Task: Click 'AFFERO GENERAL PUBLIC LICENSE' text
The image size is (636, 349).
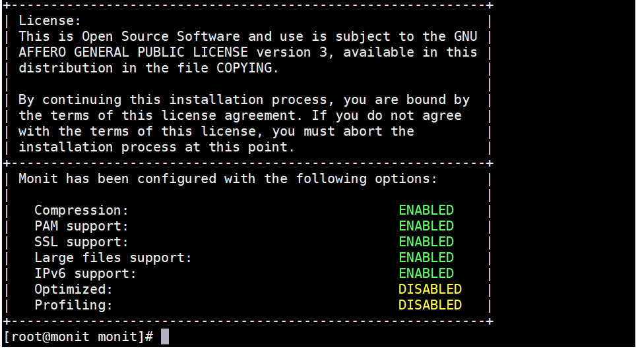Action: pos(133,52)
